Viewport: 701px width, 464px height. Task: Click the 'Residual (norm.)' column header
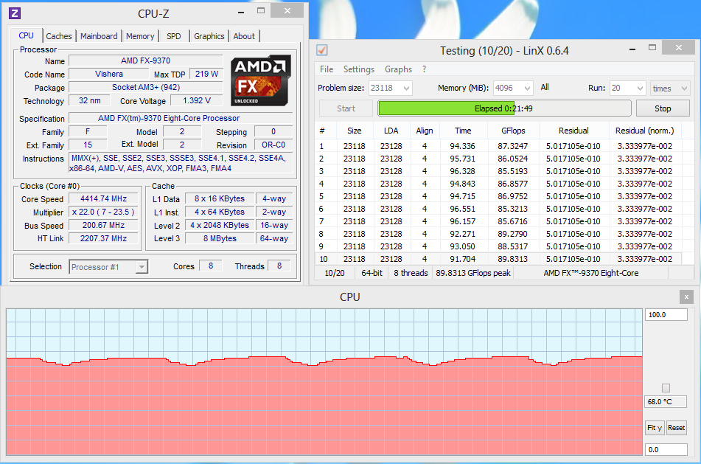click(644, 131)
